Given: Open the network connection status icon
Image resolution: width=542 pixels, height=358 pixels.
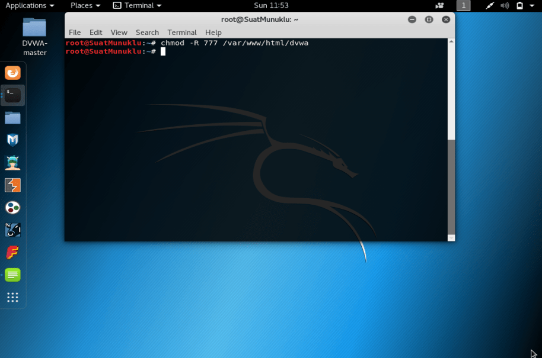Looking at the screenshot, I should coord(490,5).
